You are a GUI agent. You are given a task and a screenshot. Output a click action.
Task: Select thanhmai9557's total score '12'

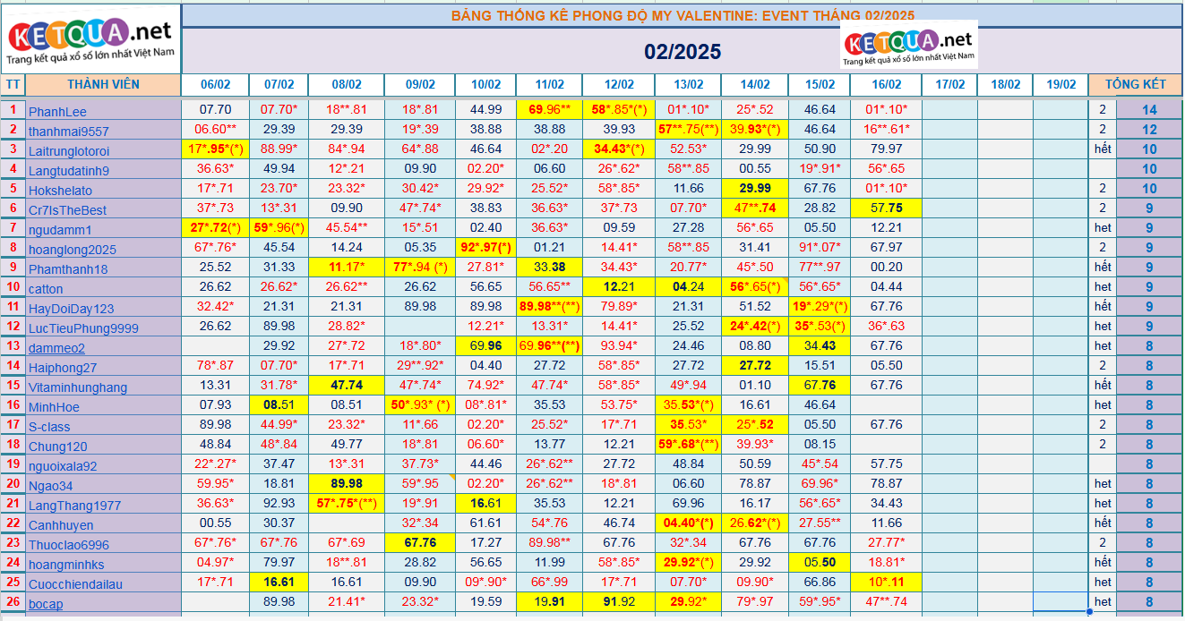pyautogui.click(x=1150, y=130)
